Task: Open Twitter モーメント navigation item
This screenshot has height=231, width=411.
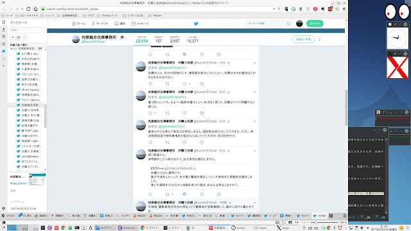Action: pyautogui.click(x=100, y=24)
